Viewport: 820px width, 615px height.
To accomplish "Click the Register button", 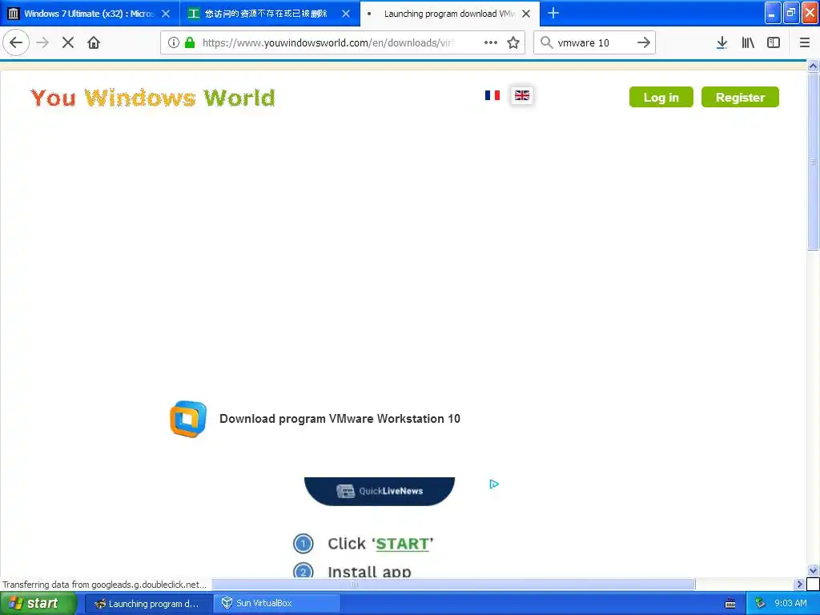I will tap(740, 97).
